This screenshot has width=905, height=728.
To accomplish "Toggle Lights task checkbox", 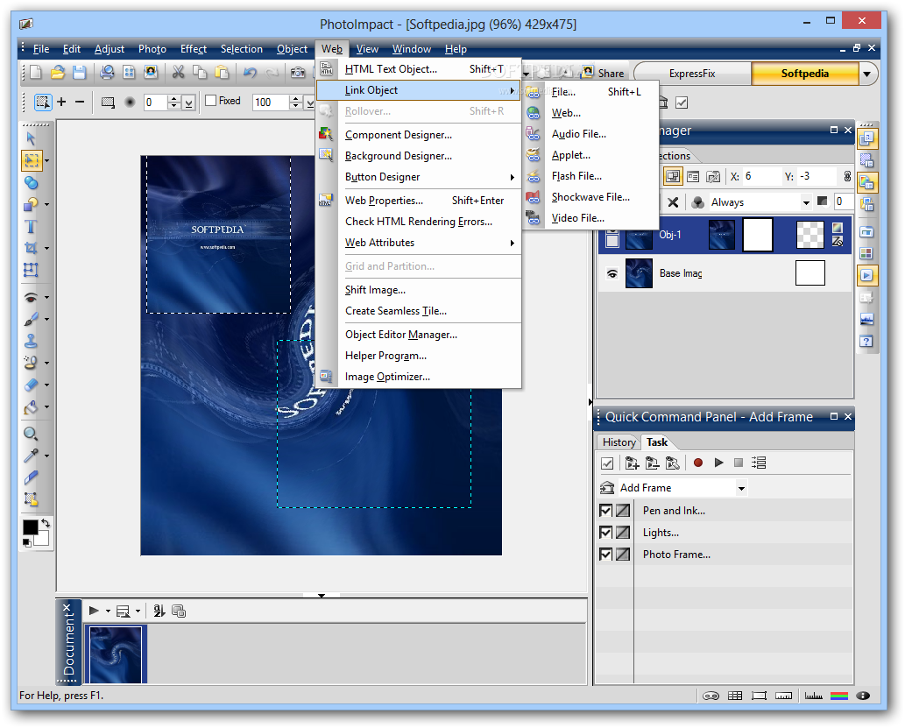I will pos(605,533).
